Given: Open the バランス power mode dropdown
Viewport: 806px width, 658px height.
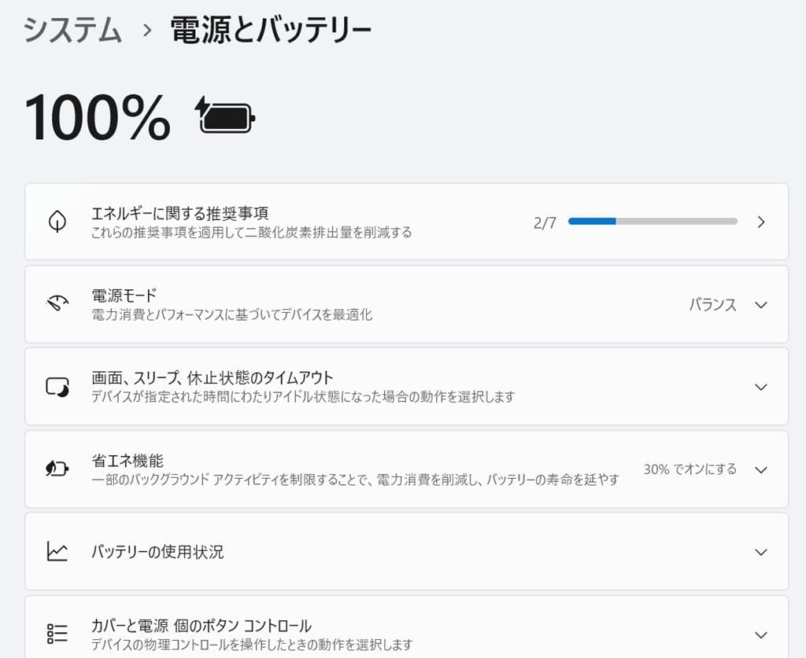Looking at the screenshot, I should [731, 304].
